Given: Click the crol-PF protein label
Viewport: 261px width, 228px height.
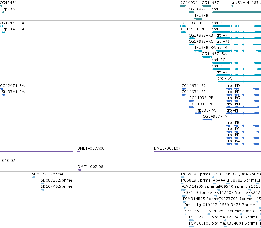Looking at the screenshot, I should pos(232,92).
